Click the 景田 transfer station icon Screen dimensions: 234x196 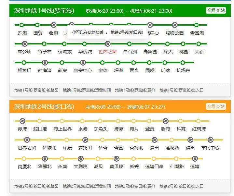point(155,140)
